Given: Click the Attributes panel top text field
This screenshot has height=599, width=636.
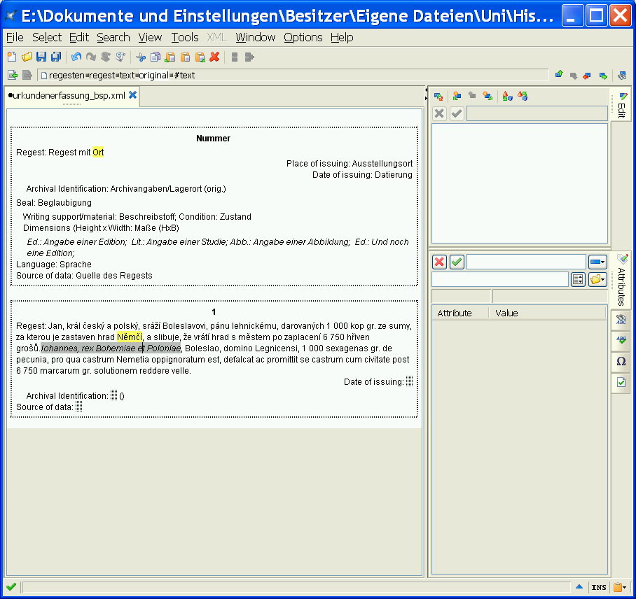Looking at the screenshot, I should 525,262.
